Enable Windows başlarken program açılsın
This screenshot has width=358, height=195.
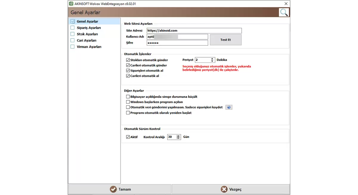(128, 102)
